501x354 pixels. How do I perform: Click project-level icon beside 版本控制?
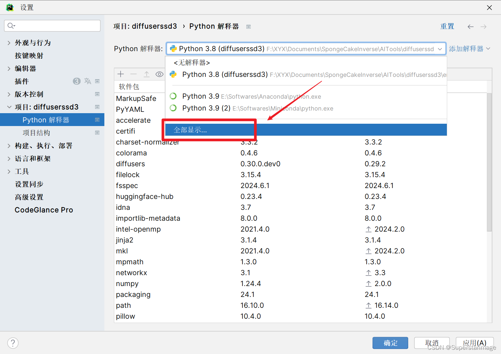[97, 94]
